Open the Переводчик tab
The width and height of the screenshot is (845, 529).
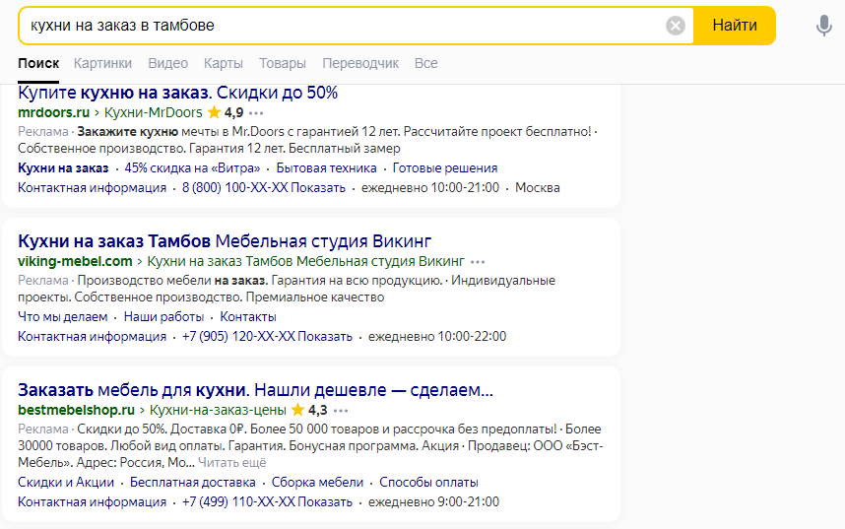point(360,63)
